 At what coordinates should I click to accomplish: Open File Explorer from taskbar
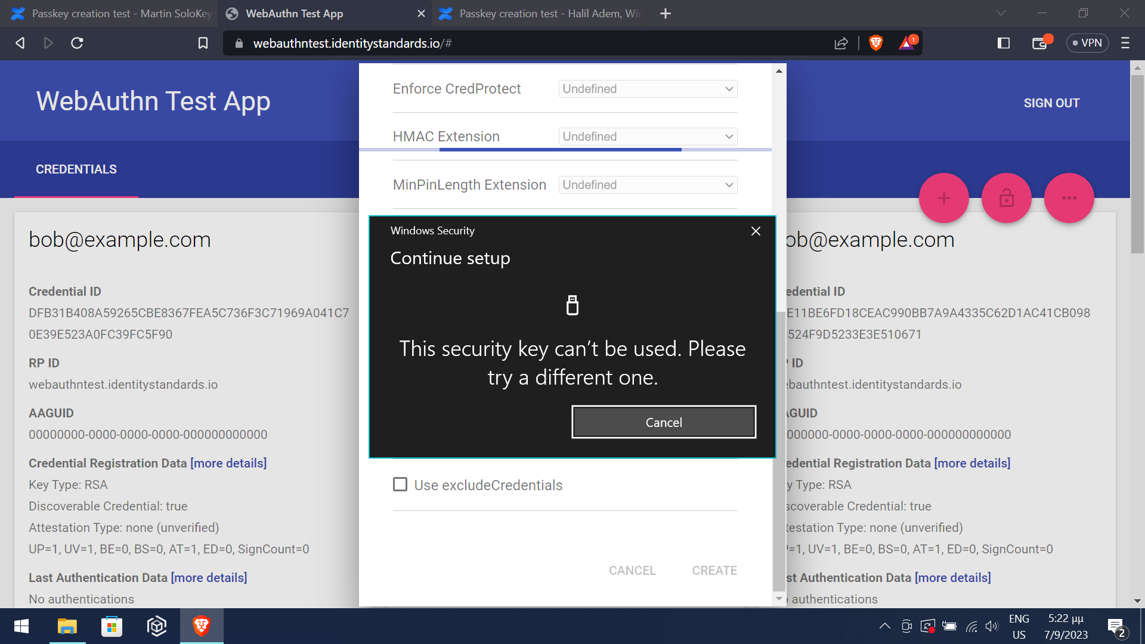pos(67,626)
